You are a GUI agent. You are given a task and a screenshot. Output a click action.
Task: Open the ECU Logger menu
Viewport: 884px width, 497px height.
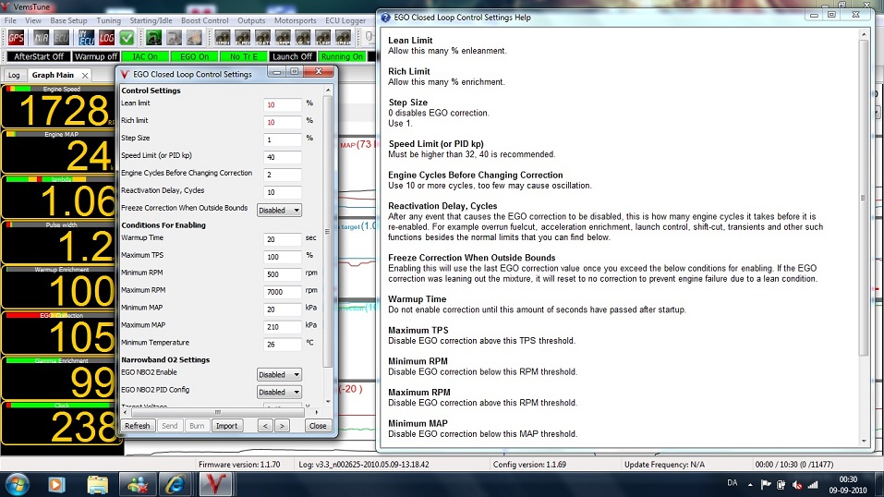point(345,20)
